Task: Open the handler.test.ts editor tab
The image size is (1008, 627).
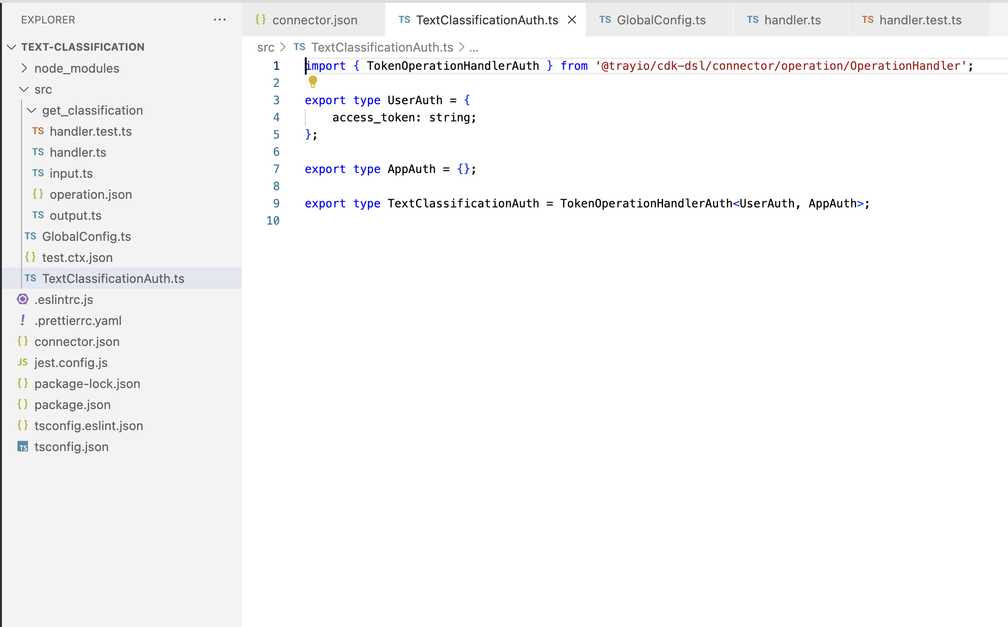Action: pyautogui.click(x=920, y=20)
